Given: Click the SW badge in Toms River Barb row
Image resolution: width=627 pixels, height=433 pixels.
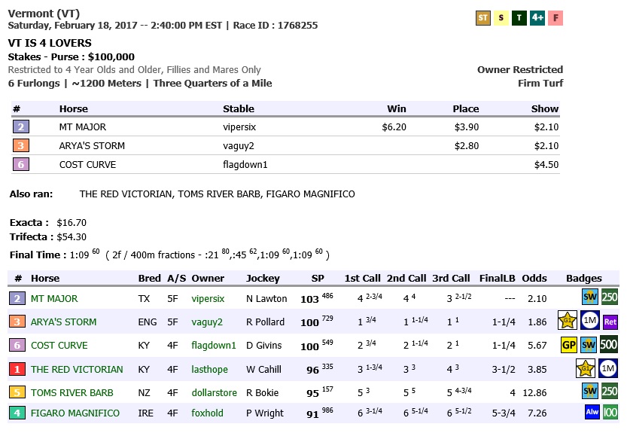Looking at the screenshot, I should click(589, 392).
